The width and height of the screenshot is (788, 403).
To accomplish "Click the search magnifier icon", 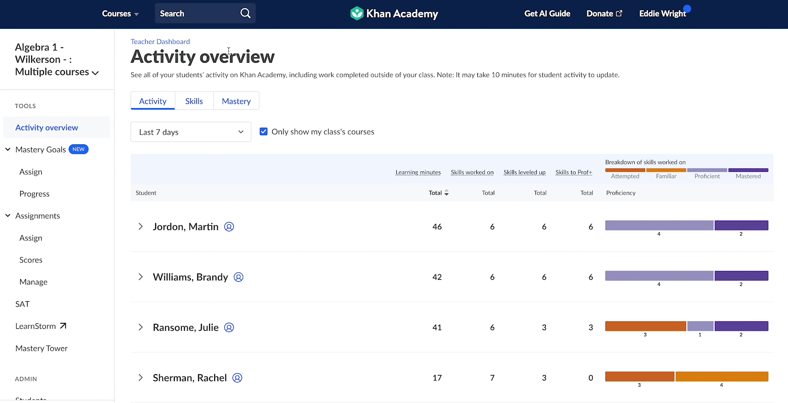I will (x=245, y=13).
